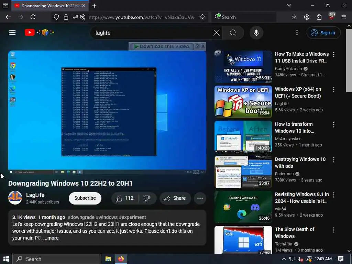This screenshot has width=352, height=264.
Task: Open Windows 11 USB Install thumbnail
Action: [x=243, y=67]
